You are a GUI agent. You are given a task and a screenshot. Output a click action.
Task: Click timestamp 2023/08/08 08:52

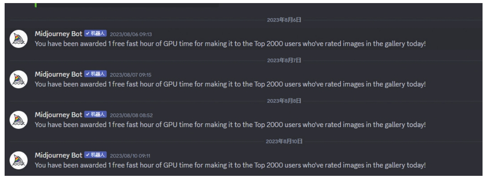click(132, 115)
